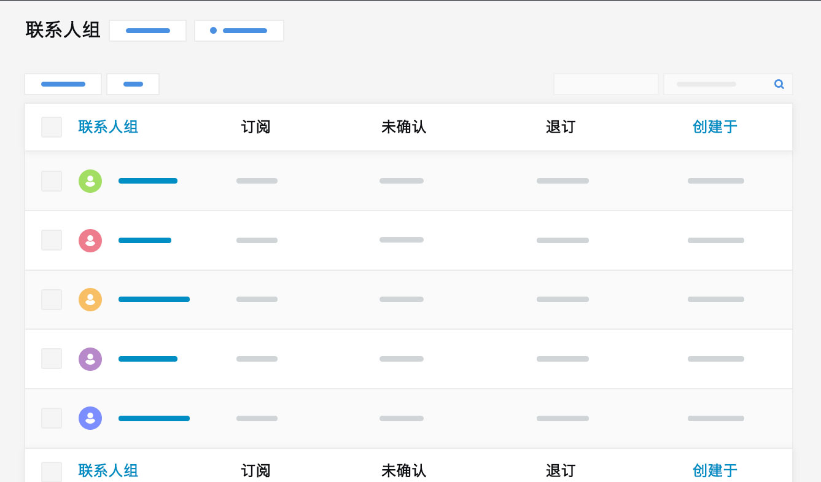Open the name link in orange avatar row
This screenshot has height=482, width=821.
[x=154, y=300]
